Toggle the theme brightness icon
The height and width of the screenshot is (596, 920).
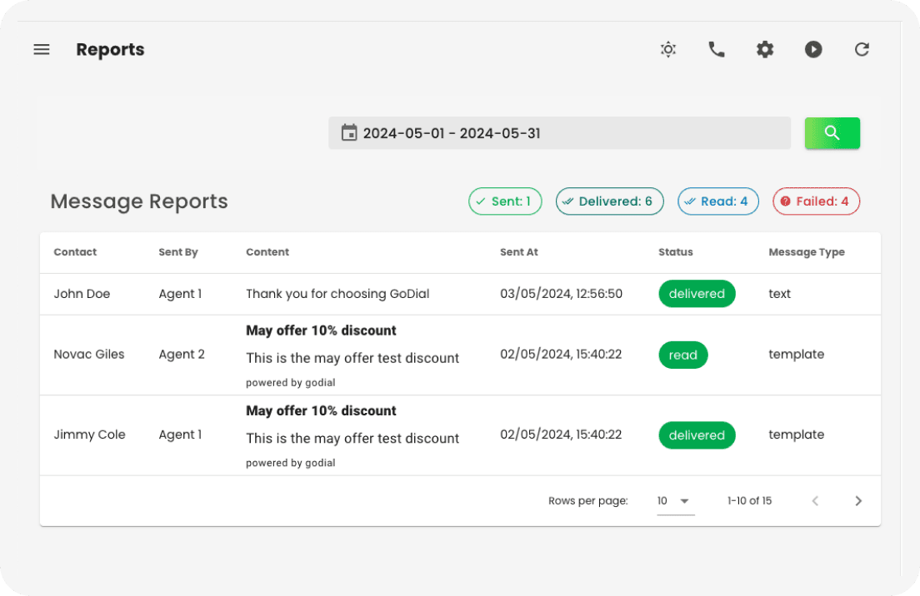[x=667, y=49]
